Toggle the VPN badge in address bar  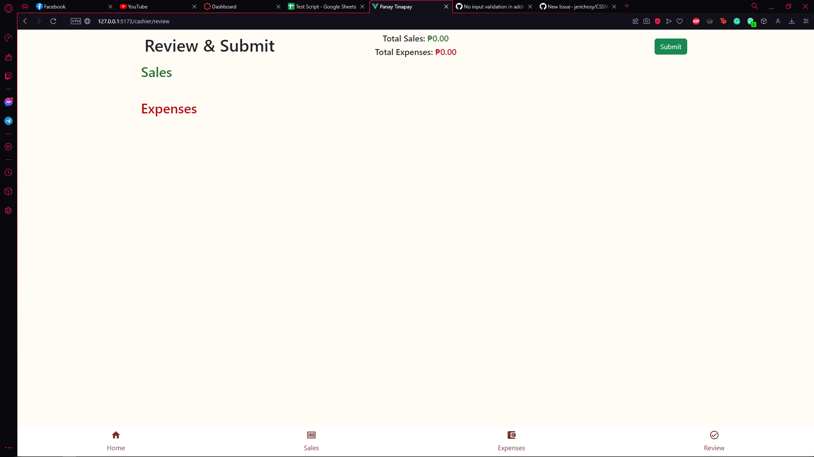click(x=76, y=21)
